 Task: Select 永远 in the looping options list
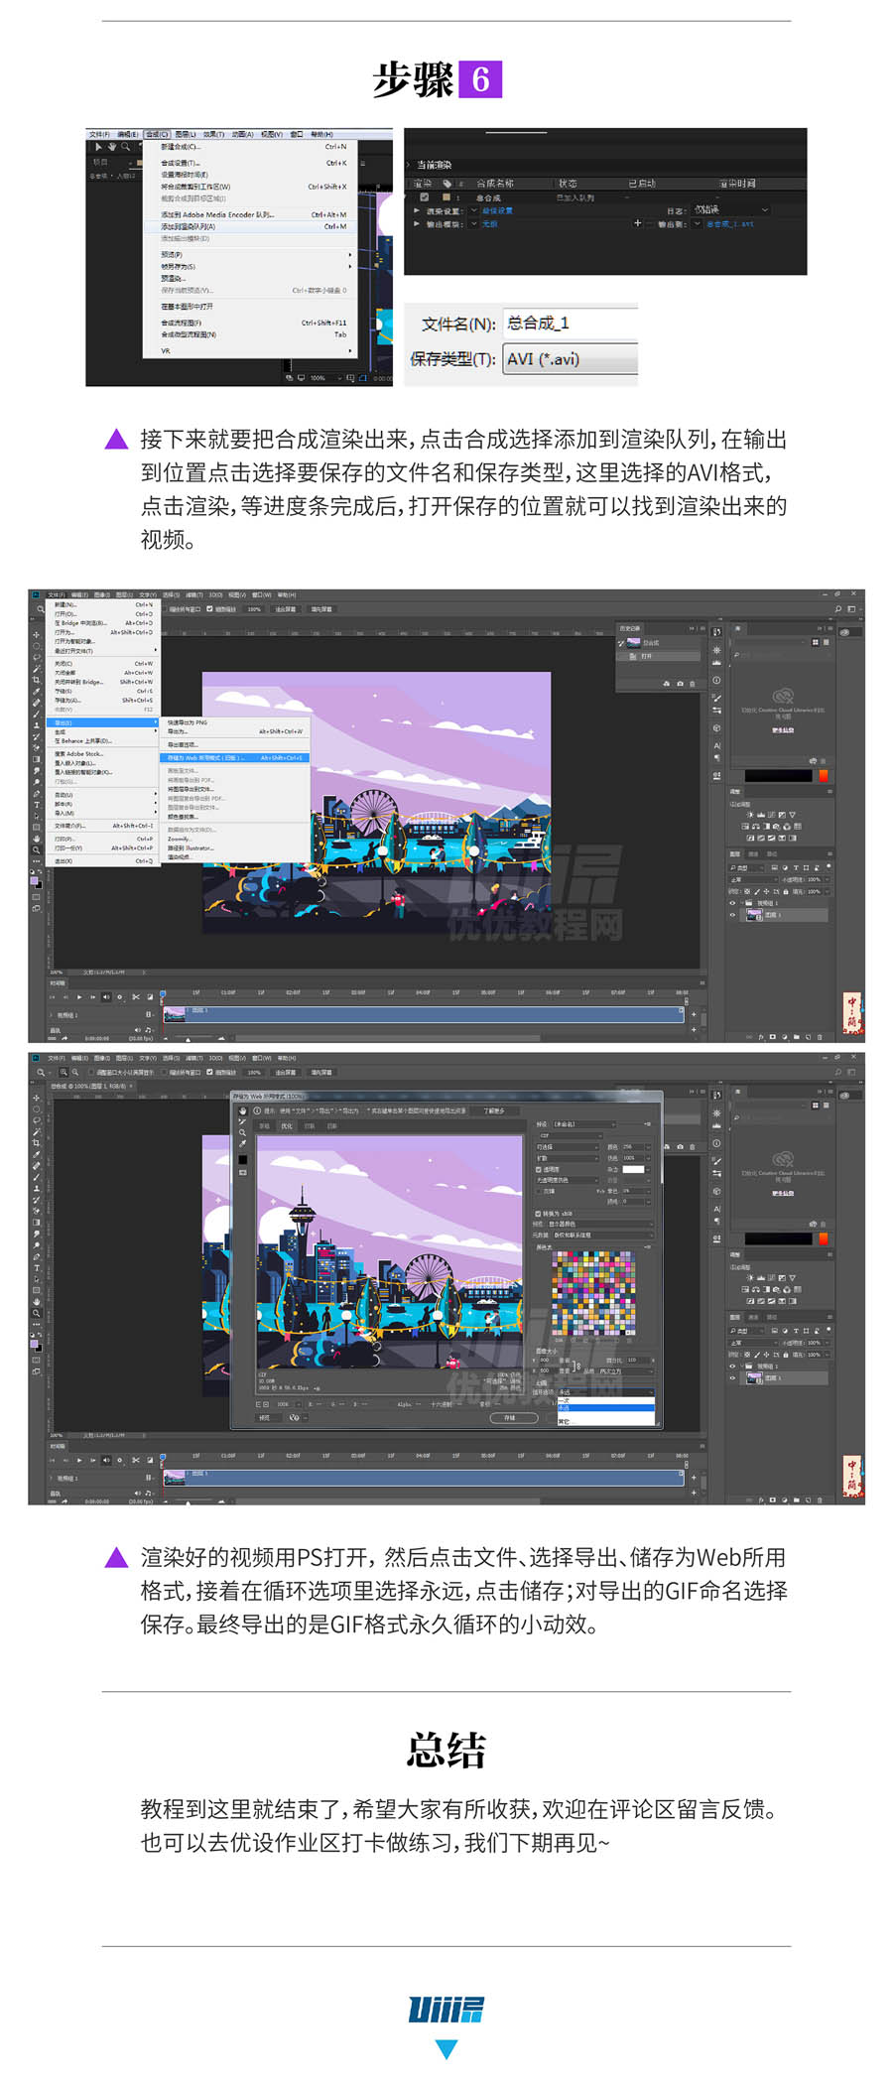(x=605, y=1408)
